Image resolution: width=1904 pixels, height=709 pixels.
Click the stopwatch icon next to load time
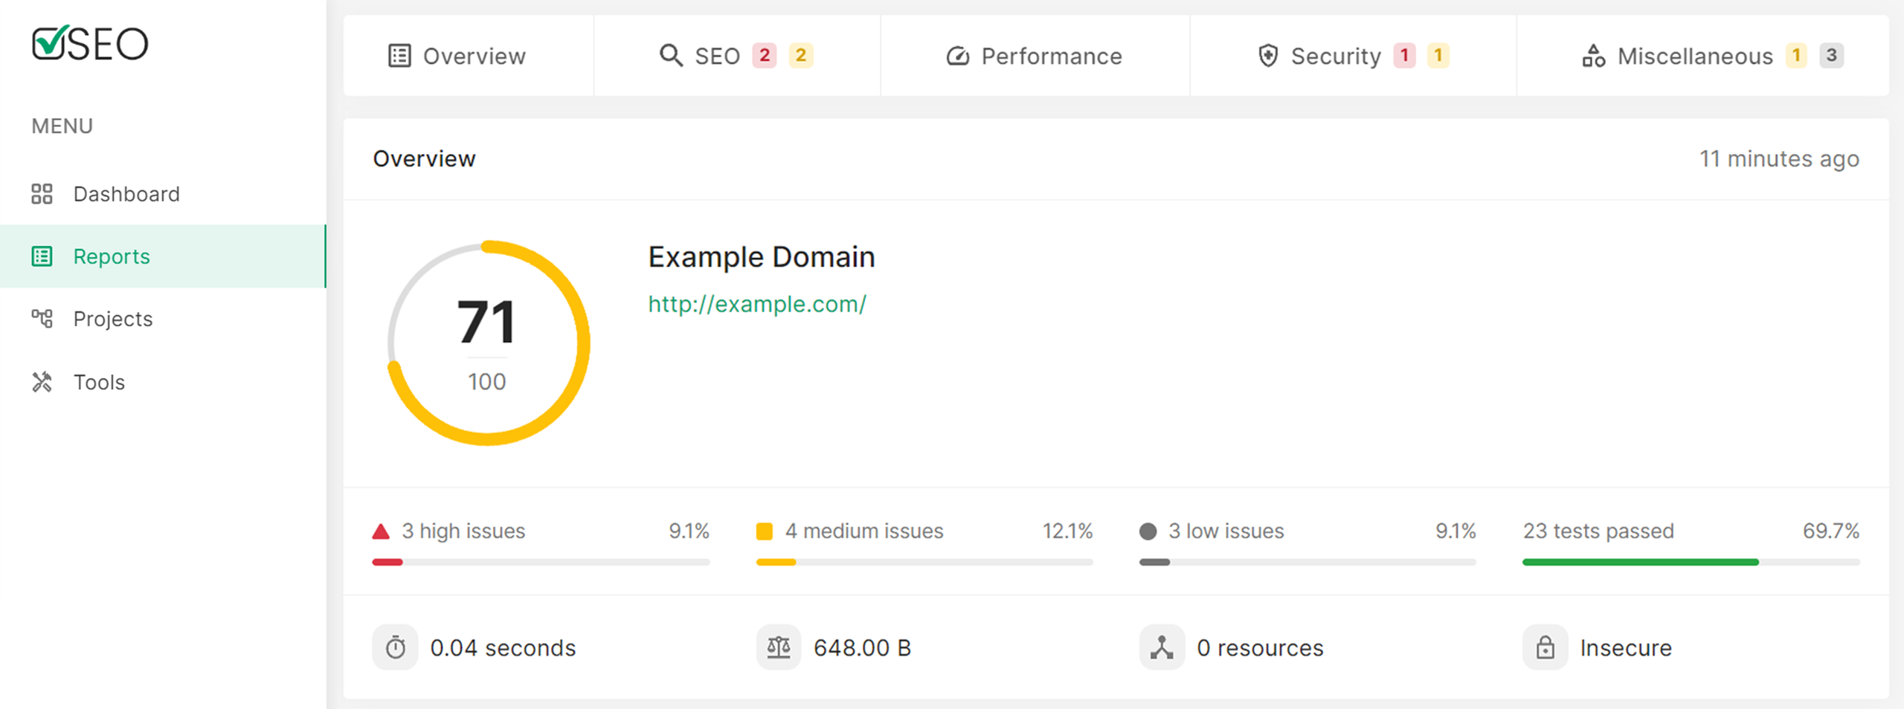point(395,647)
